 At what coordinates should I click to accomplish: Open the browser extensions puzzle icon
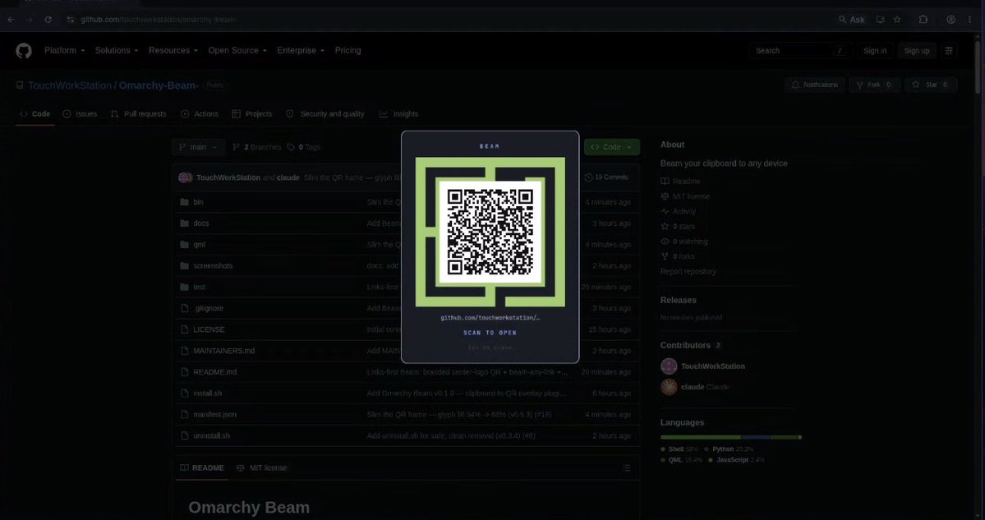(x=923, y=20)
